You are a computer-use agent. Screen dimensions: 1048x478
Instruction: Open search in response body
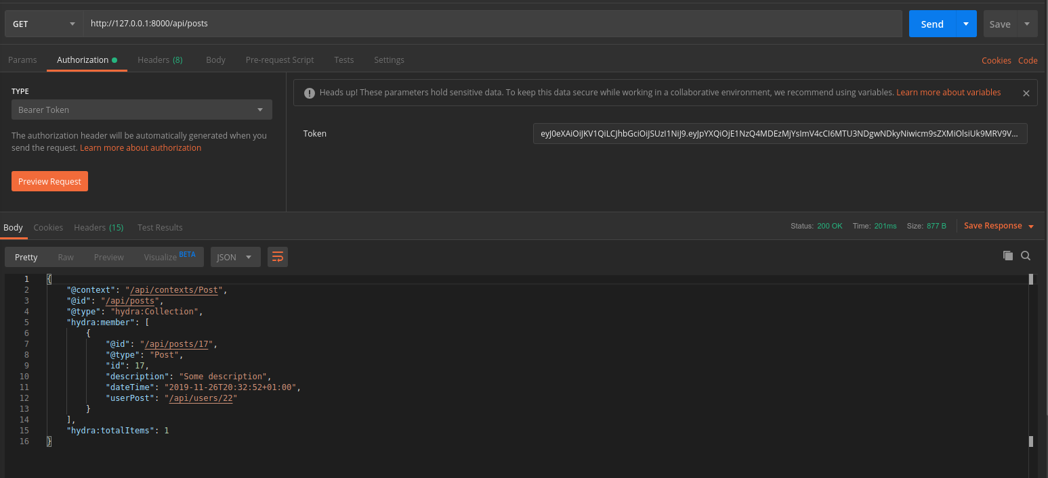coord(1026,256)
